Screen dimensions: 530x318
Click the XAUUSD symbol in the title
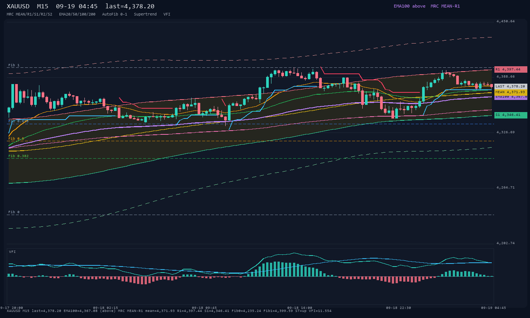click(x=18, y=6)
